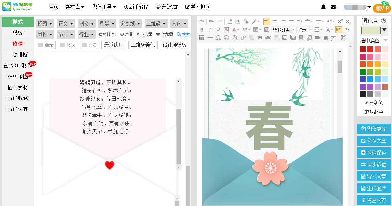392x206 pixels.
Task: Open the 二维码 template dropdown
Action: [156, 23]
